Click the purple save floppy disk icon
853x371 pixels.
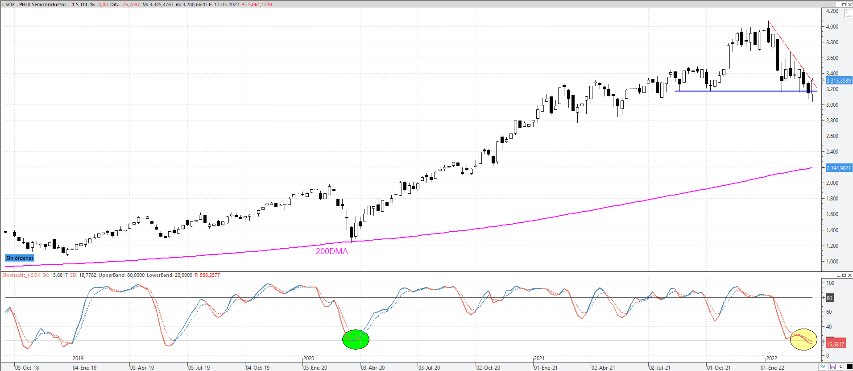coord(832,367)
